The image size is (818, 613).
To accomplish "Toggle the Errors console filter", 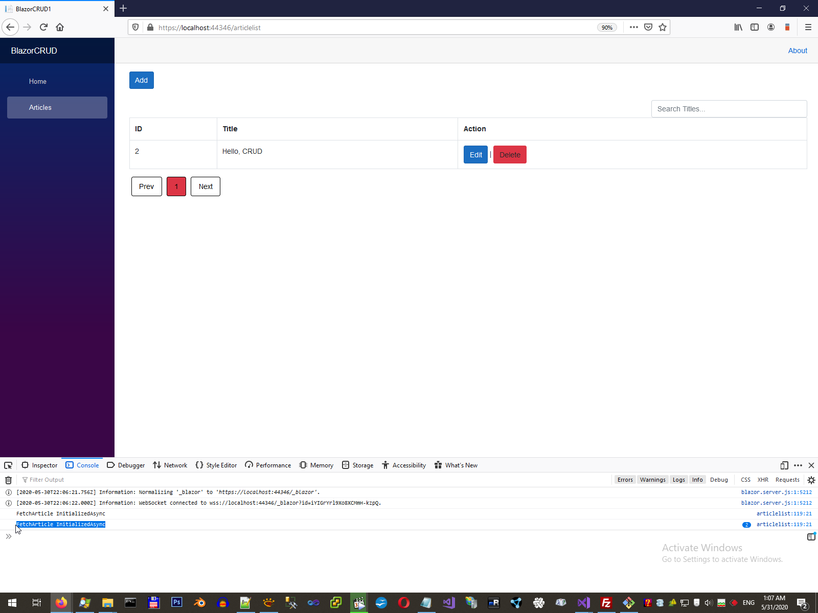I will (625, 480).
